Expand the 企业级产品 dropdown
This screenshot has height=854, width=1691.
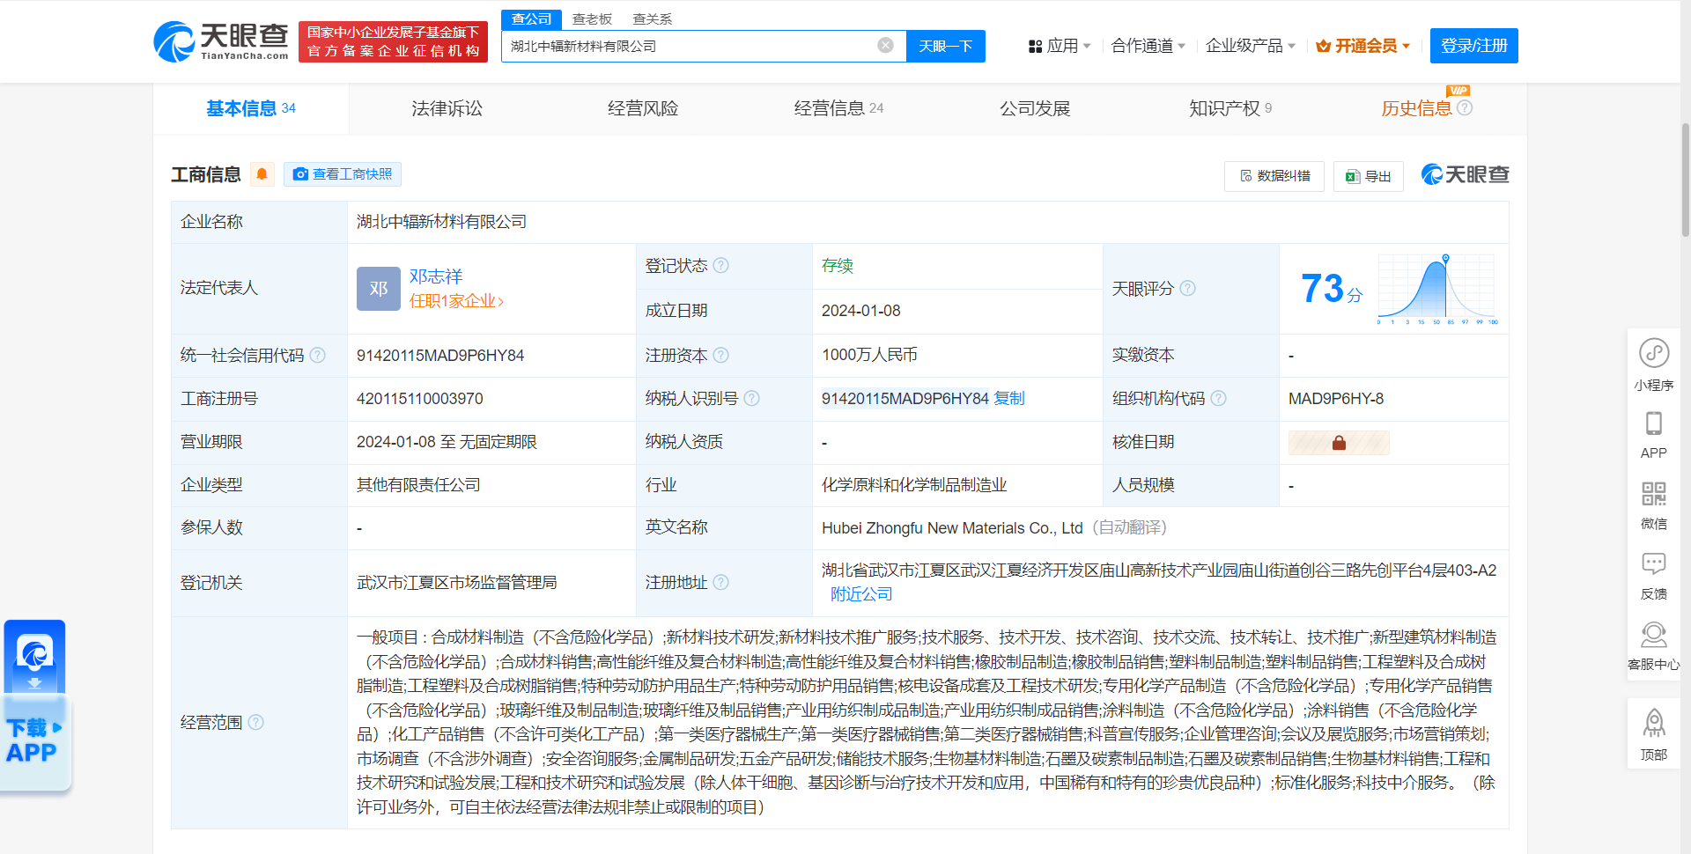pos(1250,46)
